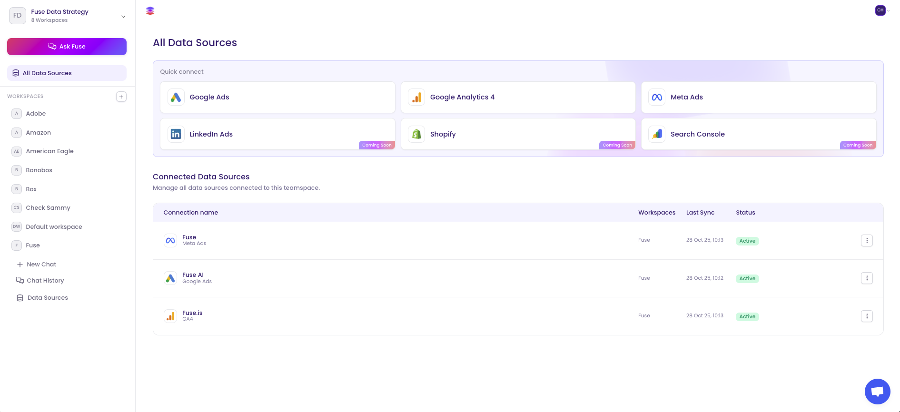Click Active status badge for Fuse AI
Image resolution: width=900 pixels, height=412 pixels.
pos(747,279)
